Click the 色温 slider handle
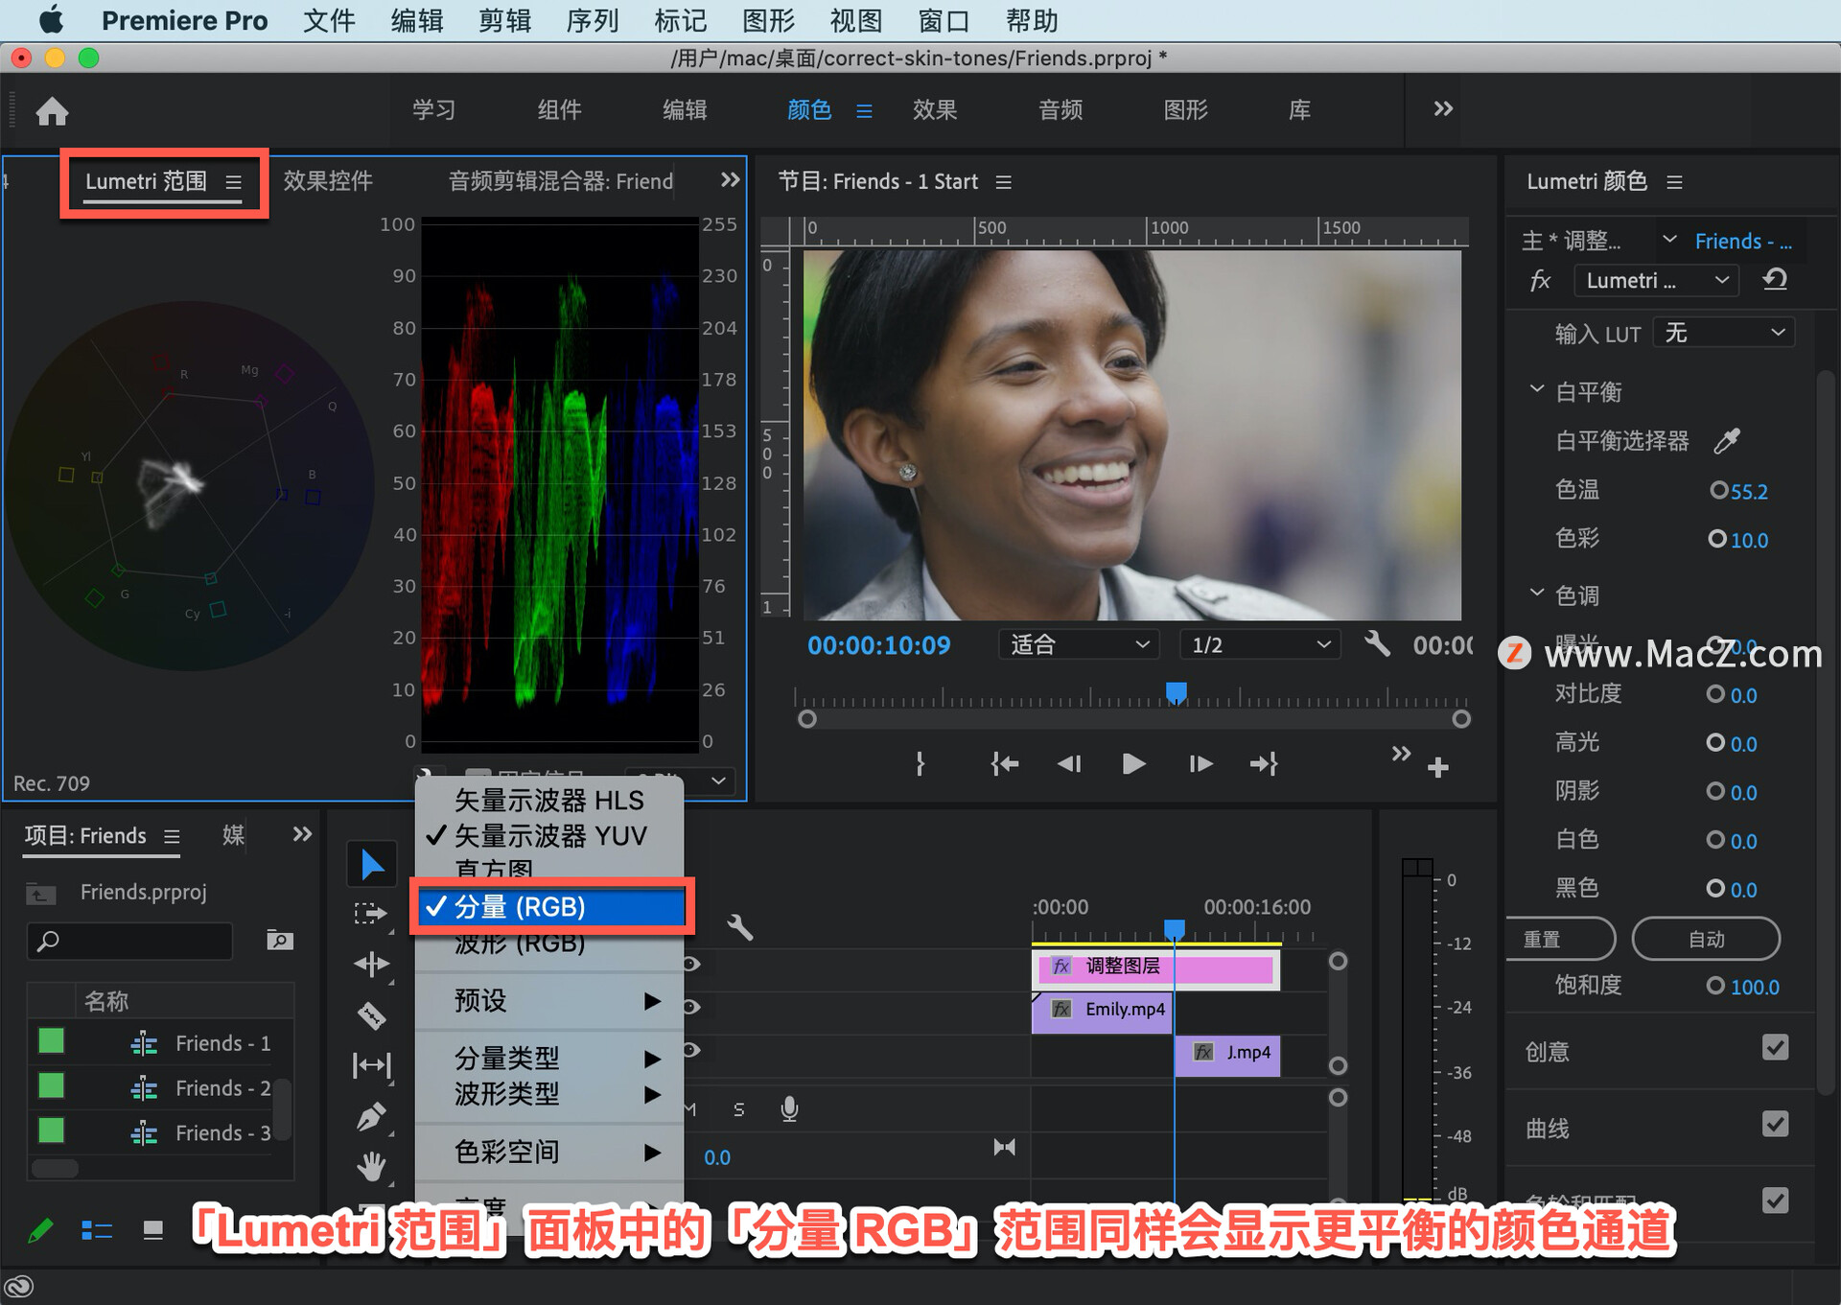Image resolution: width=1841 pixels, height=1305 pixels. click(1718, 490)
